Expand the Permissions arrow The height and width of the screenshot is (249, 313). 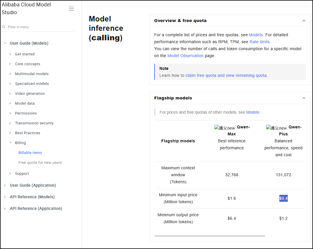10,113
